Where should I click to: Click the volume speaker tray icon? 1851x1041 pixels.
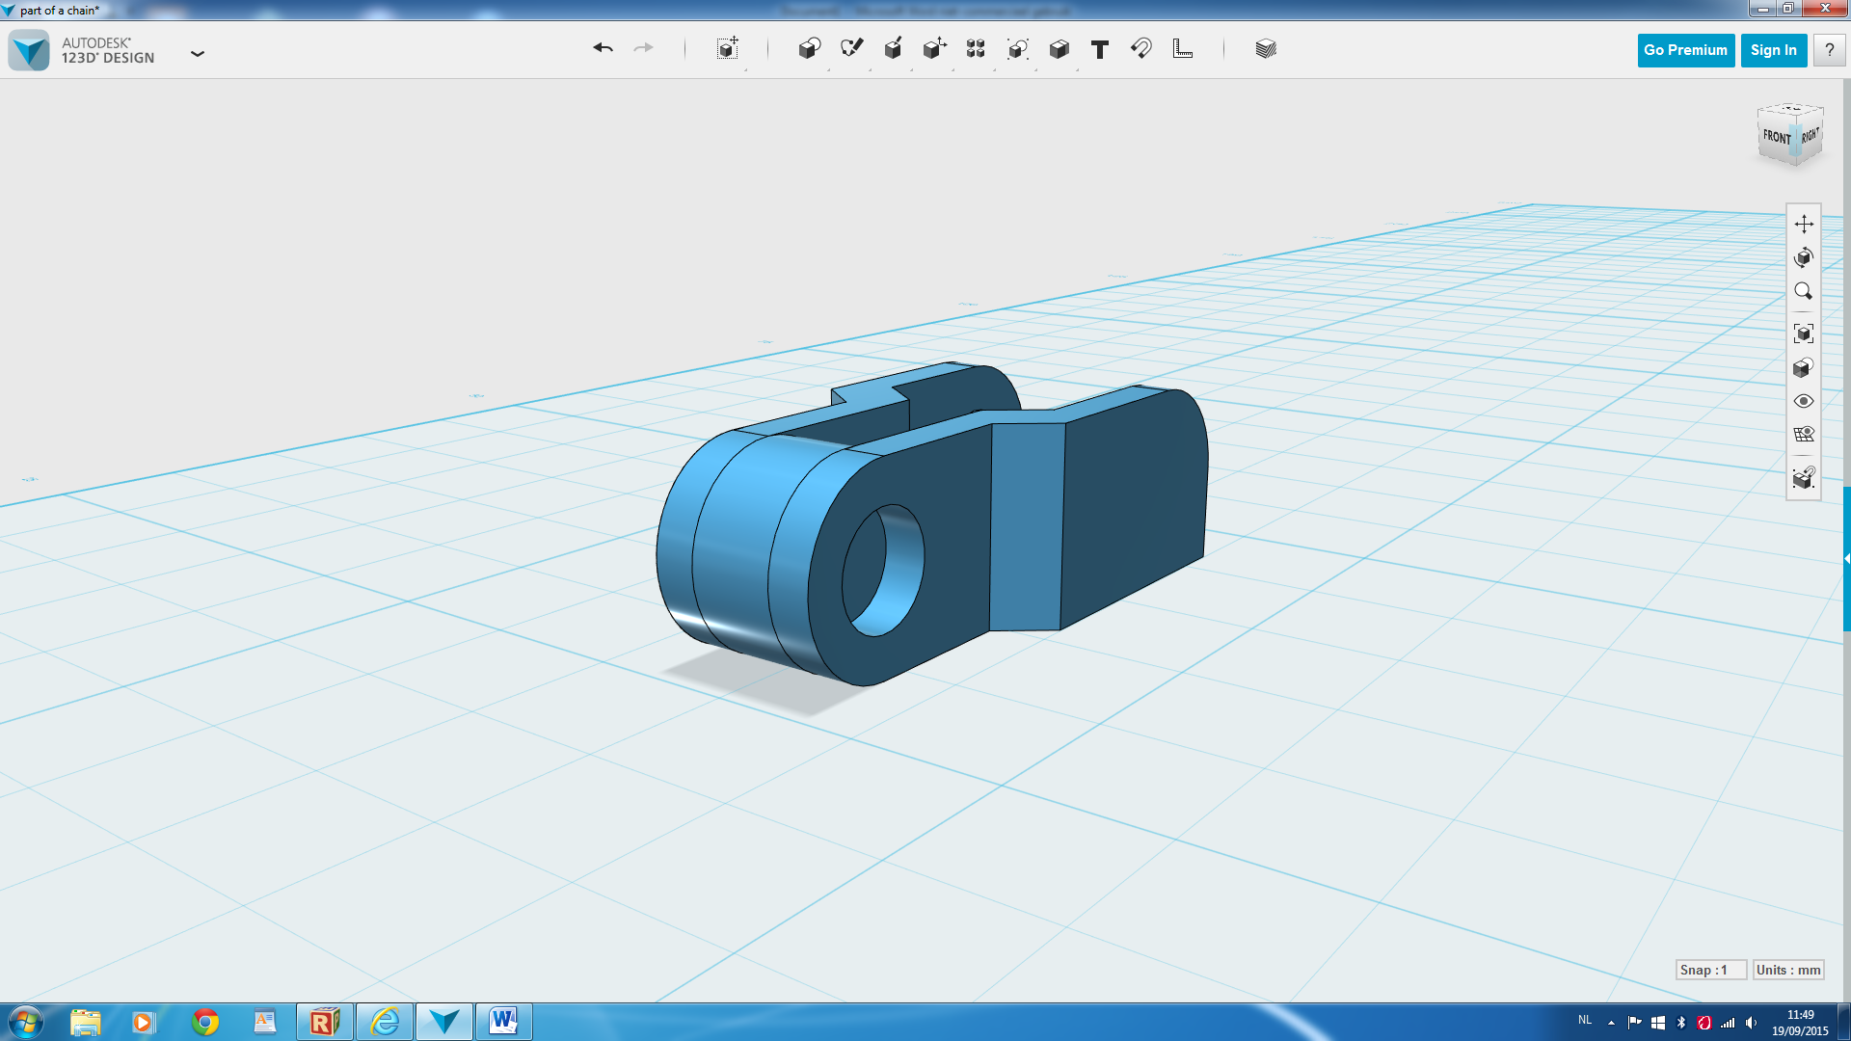pyautogui.click(x=1751, y=1023)
